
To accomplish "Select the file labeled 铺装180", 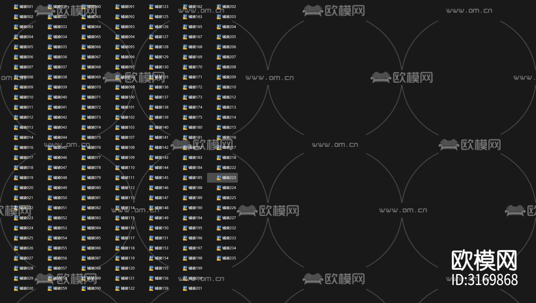I will (x=196, y=127).
